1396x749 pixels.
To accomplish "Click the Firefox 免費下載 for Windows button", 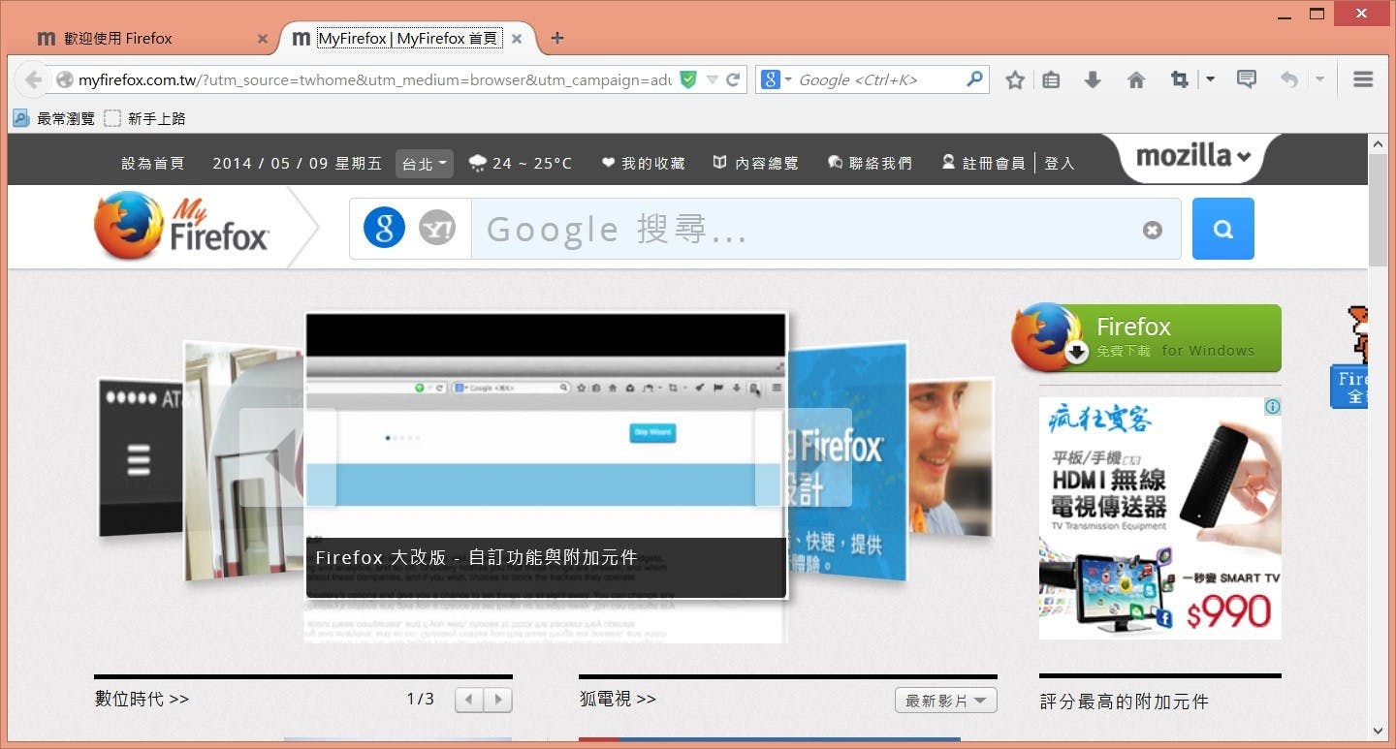I will (x=1147, y=338).
